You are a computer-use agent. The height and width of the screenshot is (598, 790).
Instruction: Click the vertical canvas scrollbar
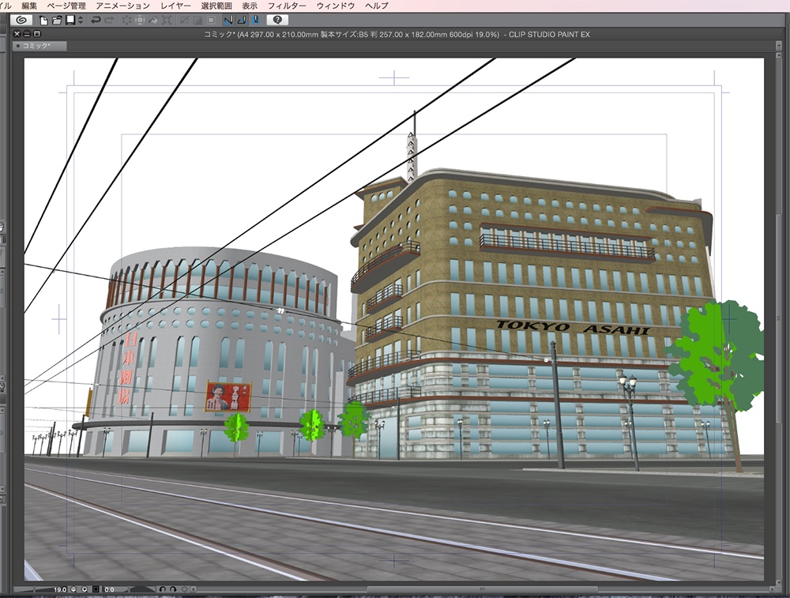click(779, 318)
